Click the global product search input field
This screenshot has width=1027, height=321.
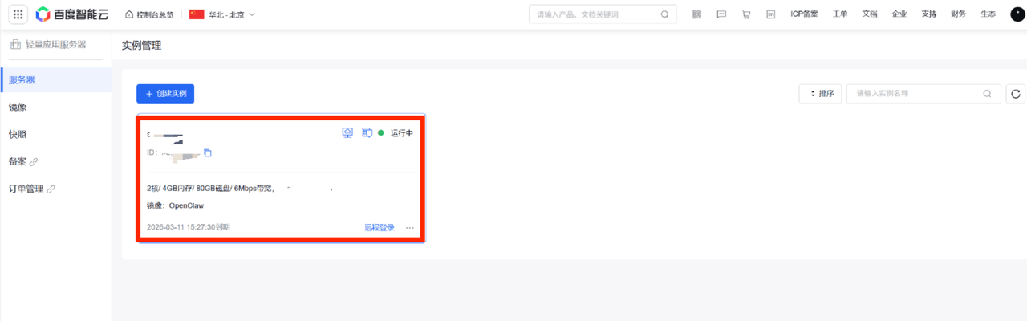(595, 14)
